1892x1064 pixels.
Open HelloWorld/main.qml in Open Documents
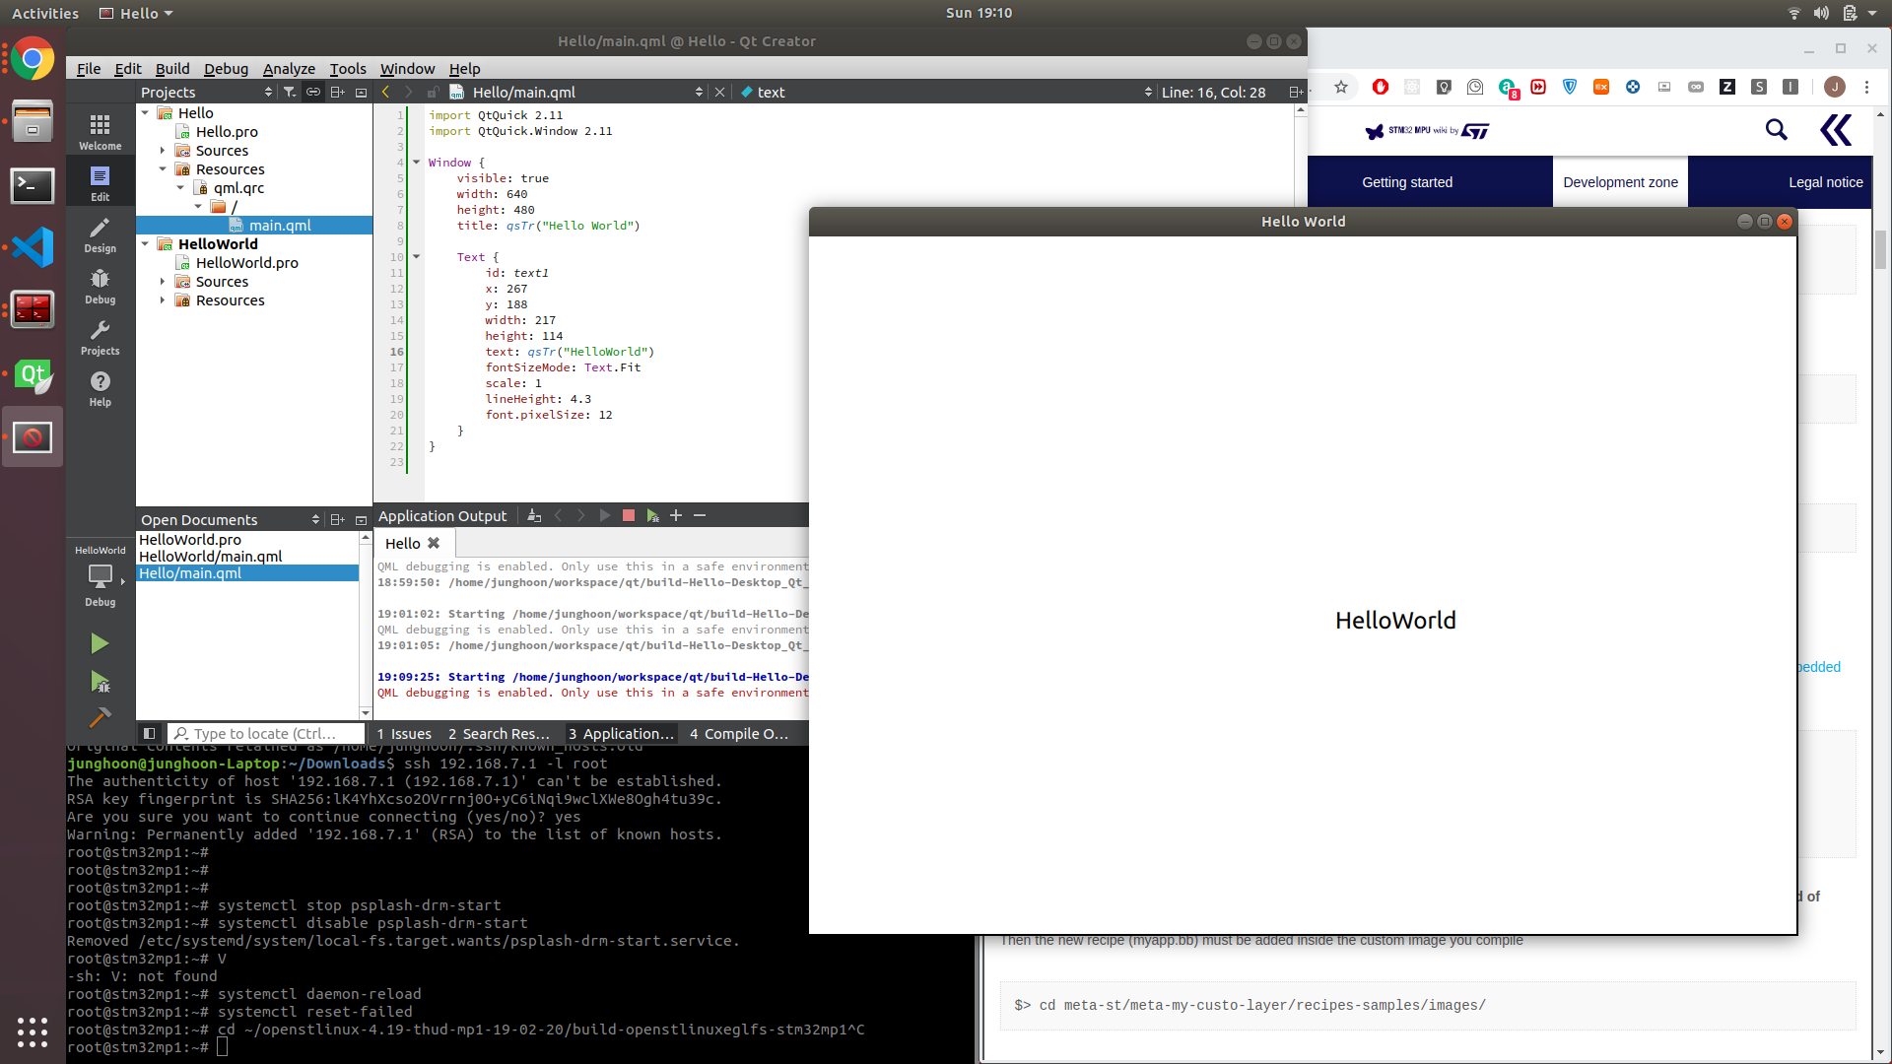click(x=210, y=557)
